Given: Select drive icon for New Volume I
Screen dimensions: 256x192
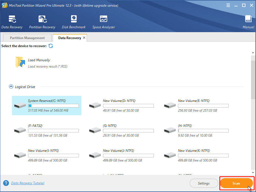Looking at the screenshot, I should click(20, 155).
